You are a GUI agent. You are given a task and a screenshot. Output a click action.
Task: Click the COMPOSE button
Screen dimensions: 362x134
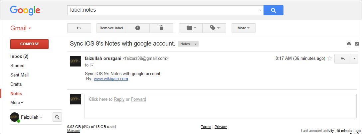point(29,44)
